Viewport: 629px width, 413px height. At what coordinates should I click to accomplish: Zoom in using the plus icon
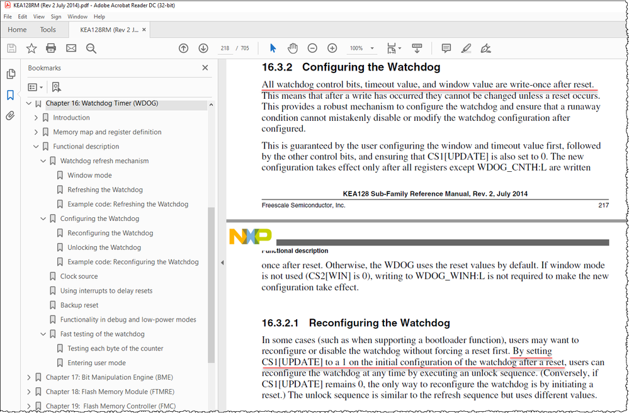coord(332,48)
